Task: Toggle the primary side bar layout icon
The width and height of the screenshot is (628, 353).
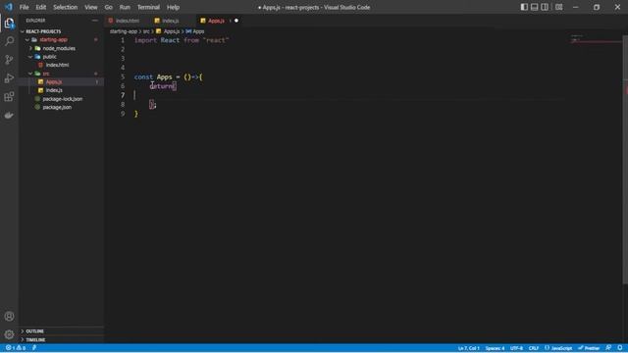Action: (x=524, y=7)
